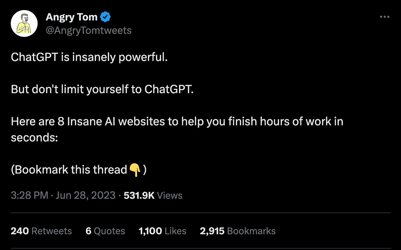Image resolution: width=401 pixels, height=250 pixels.
Task: Open the 6 Quotes list
Action: (105, 231)
